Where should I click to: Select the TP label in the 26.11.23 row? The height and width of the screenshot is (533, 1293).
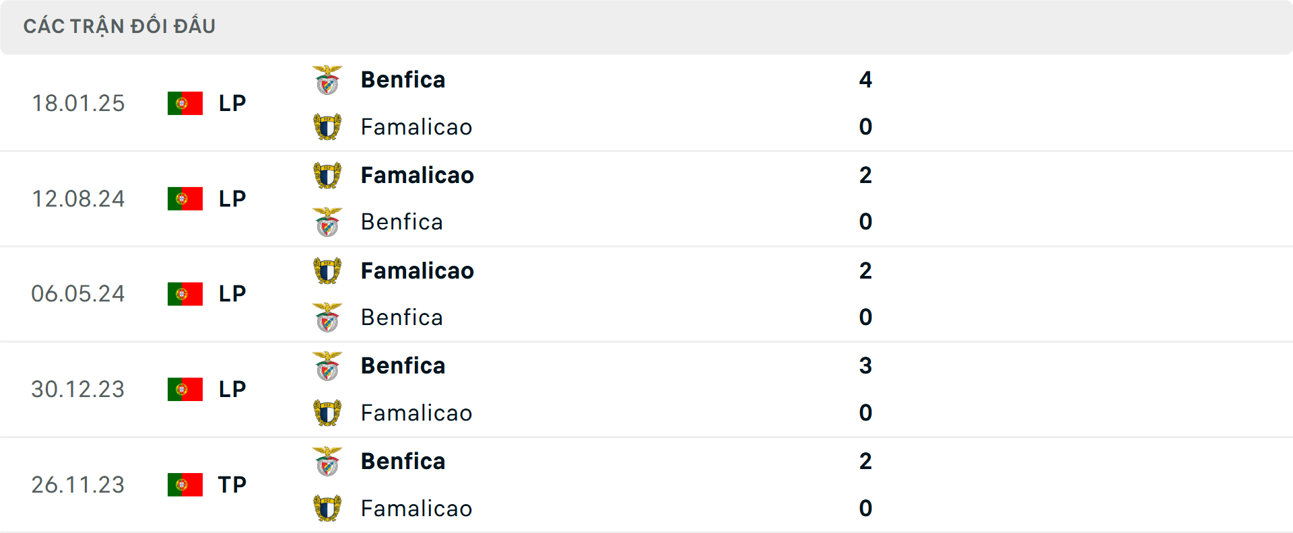click(232, 485)
